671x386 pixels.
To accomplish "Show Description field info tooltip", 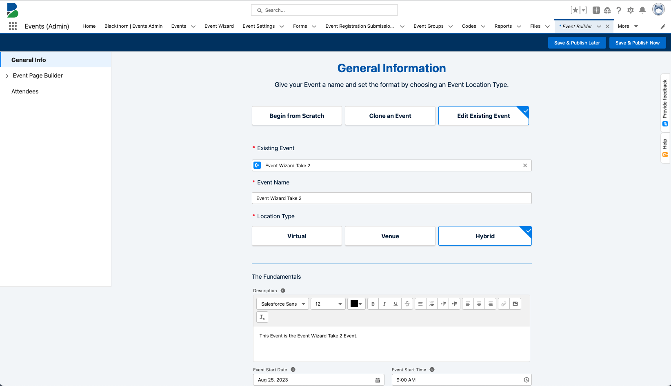I will tap(283, 291).
